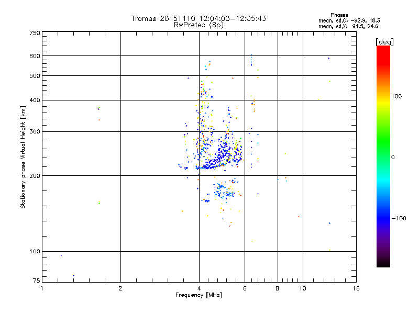Click the y-axis '300' tick label
The width and height of the screenshot is (419, 314).
click(x=35, y=132)
